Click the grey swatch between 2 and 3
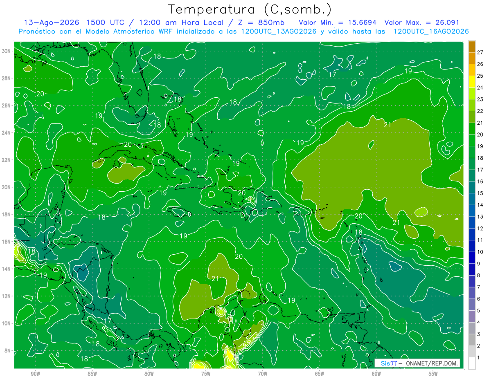Image resolution: width=491 pixels, height=379 pixels. coord(472,340)
